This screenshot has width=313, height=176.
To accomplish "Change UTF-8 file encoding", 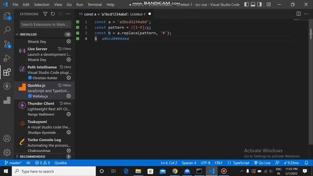I will click(205, 163).
